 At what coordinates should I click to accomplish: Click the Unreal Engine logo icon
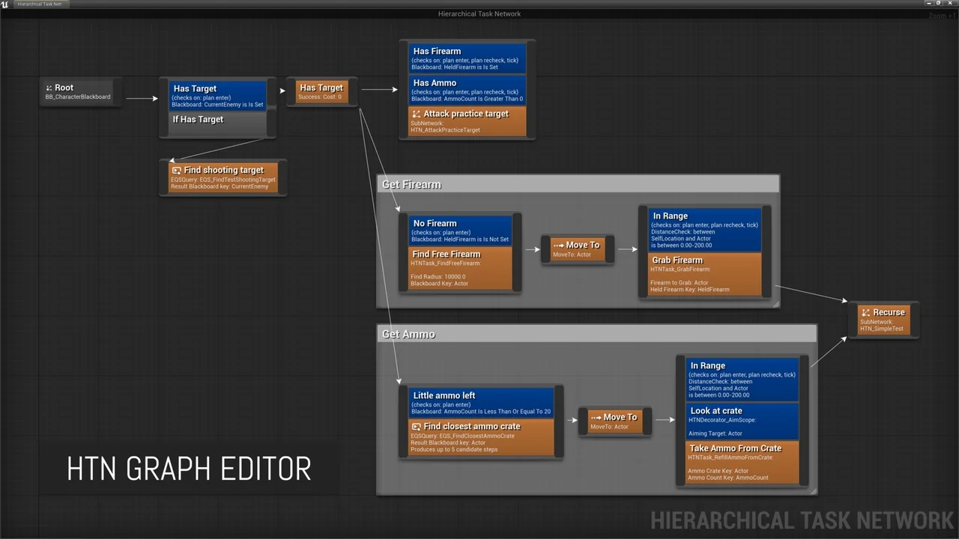pyautogui.click(x=5, y=4)
